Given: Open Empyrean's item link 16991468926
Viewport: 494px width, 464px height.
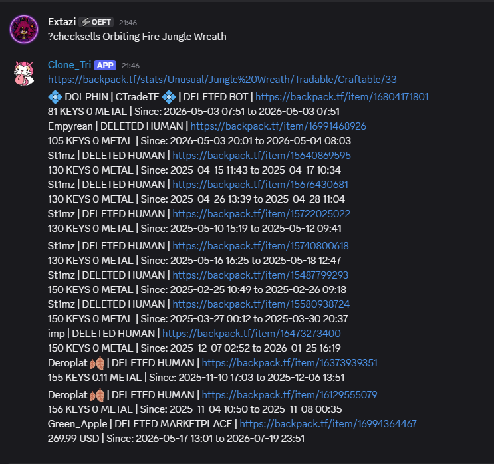Looking at the screenshot, I should tap(278, 126).
